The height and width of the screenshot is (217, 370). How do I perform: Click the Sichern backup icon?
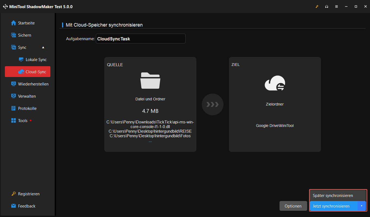(14, 35)
